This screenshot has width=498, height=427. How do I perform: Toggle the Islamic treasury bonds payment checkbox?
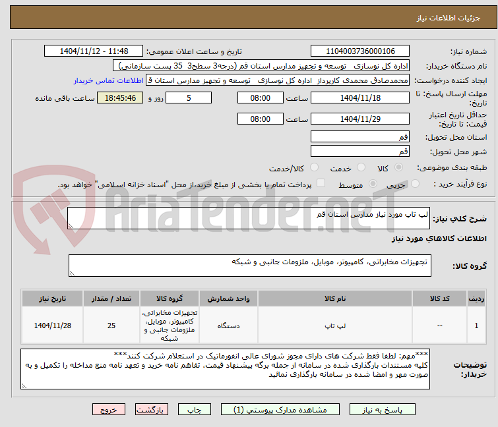[321, 183]
